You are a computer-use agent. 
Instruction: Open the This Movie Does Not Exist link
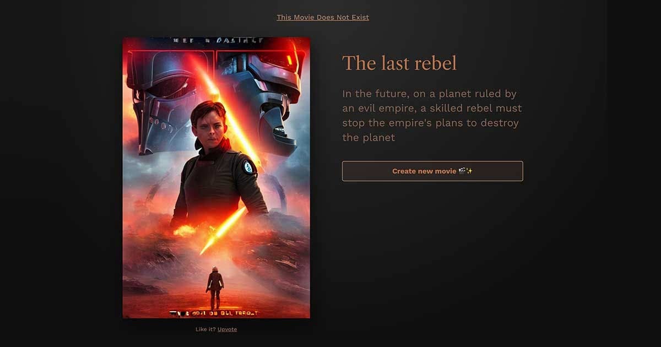[323, 17]
